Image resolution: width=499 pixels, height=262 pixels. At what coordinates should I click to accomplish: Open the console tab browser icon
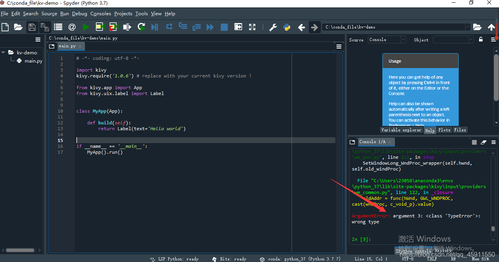pos(352,142)
